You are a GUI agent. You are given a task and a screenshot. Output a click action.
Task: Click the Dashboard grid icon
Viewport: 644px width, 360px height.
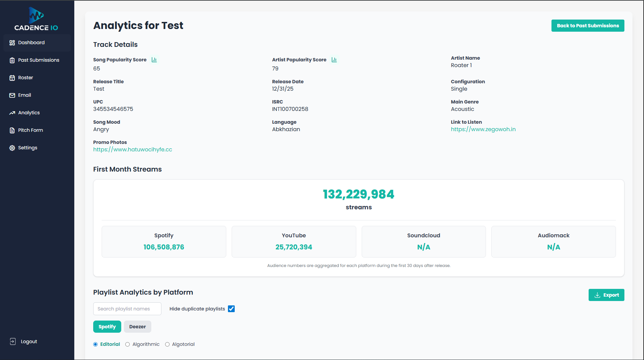tap(12, 43)
